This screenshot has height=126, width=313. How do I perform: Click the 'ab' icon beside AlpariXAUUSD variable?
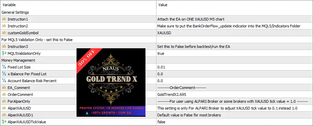[x=4, y=108]
